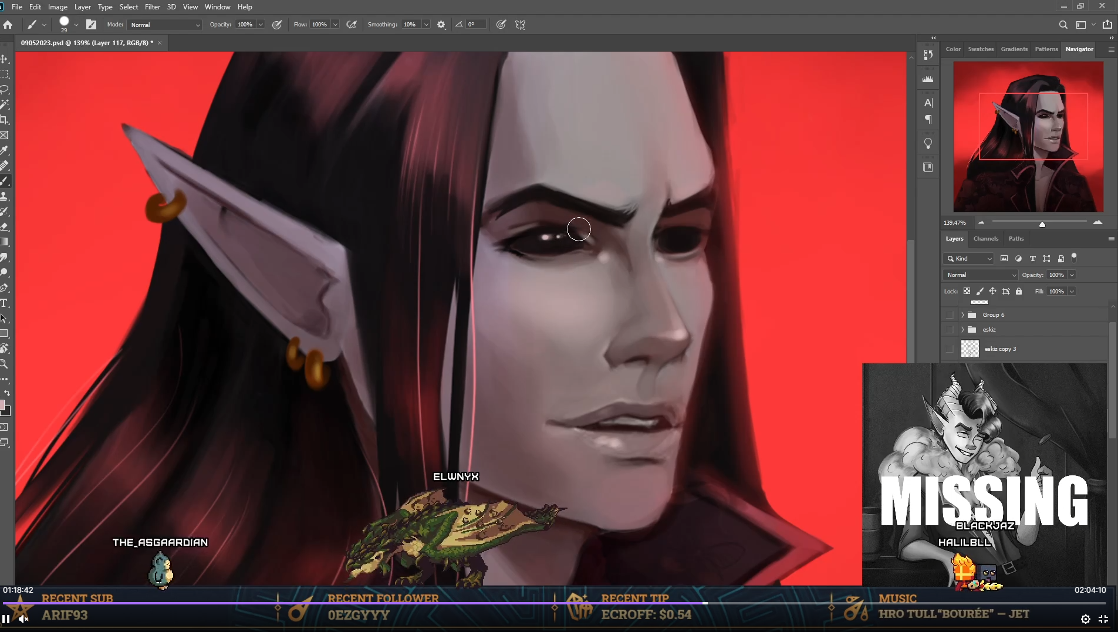
Task: Toggle visibility of eskiz group
Action: [x=950, y=330]
